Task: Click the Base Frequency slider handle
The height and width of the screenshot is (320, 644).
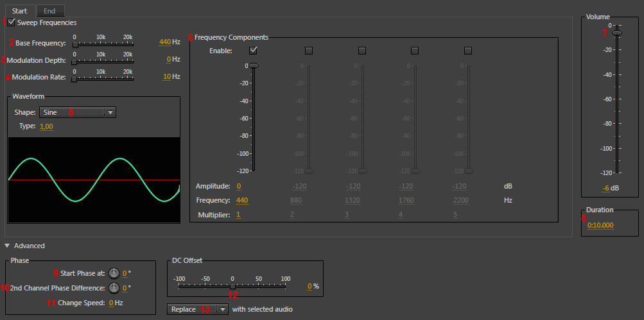Action: (x=75, y=44)
